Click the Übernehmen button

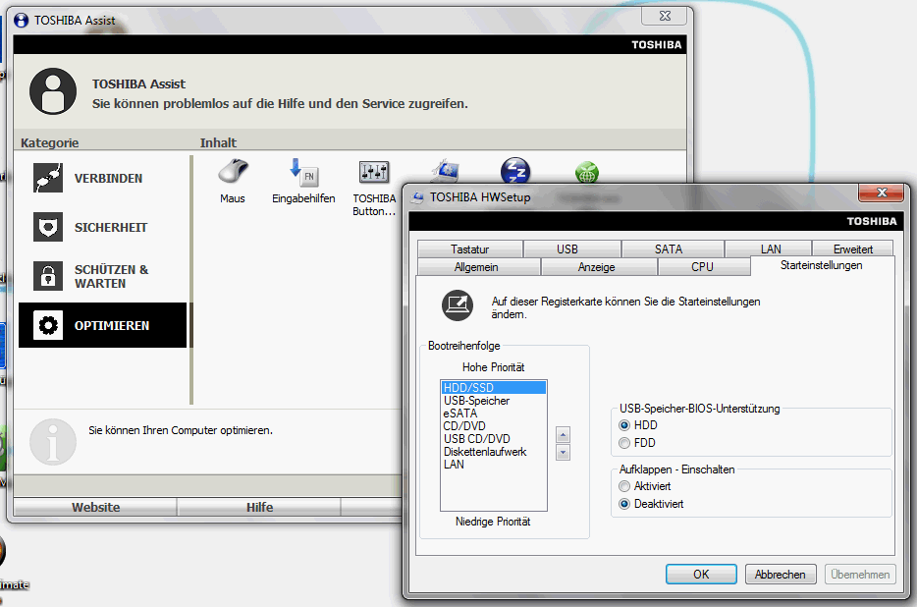(x=860, y=575)
